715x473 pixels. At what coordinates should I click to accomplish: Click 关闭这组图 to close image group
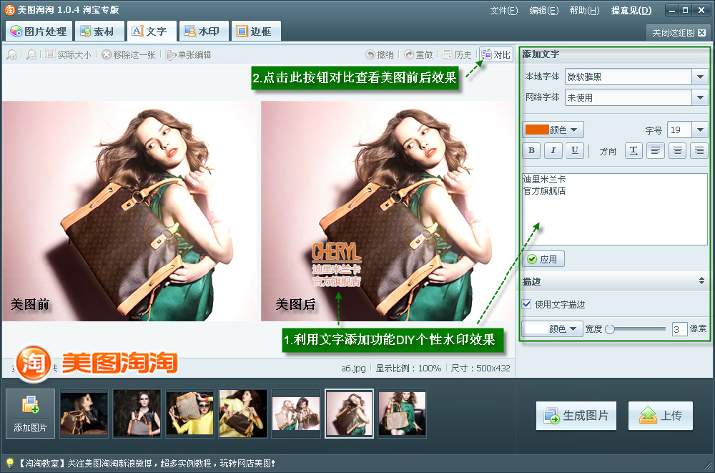(x=679, y=33)
